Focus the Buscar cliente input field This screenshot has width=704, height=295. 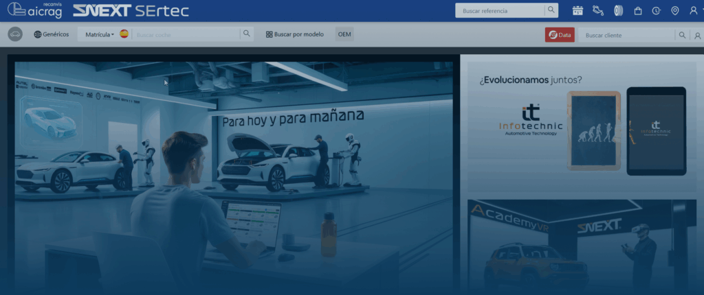(x=626, y=34)
